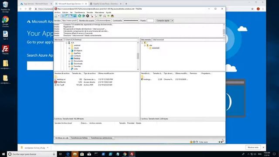Toggle directory comparison icon
Screen dimensions: 279x157
tap(105, 16)
